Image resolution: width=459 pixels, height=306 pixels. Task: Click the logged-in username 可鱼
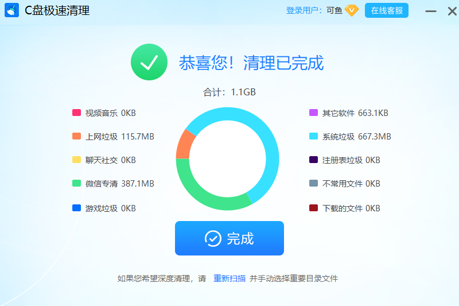pos(334,10)
